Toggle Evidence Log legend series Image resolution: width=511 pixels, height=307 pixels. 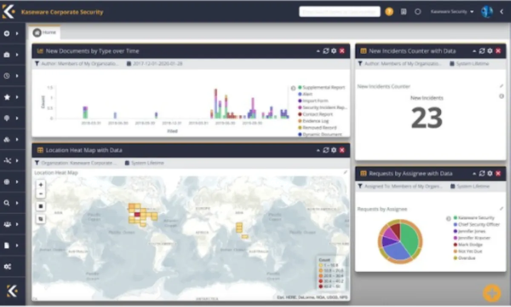click(313, 121)
